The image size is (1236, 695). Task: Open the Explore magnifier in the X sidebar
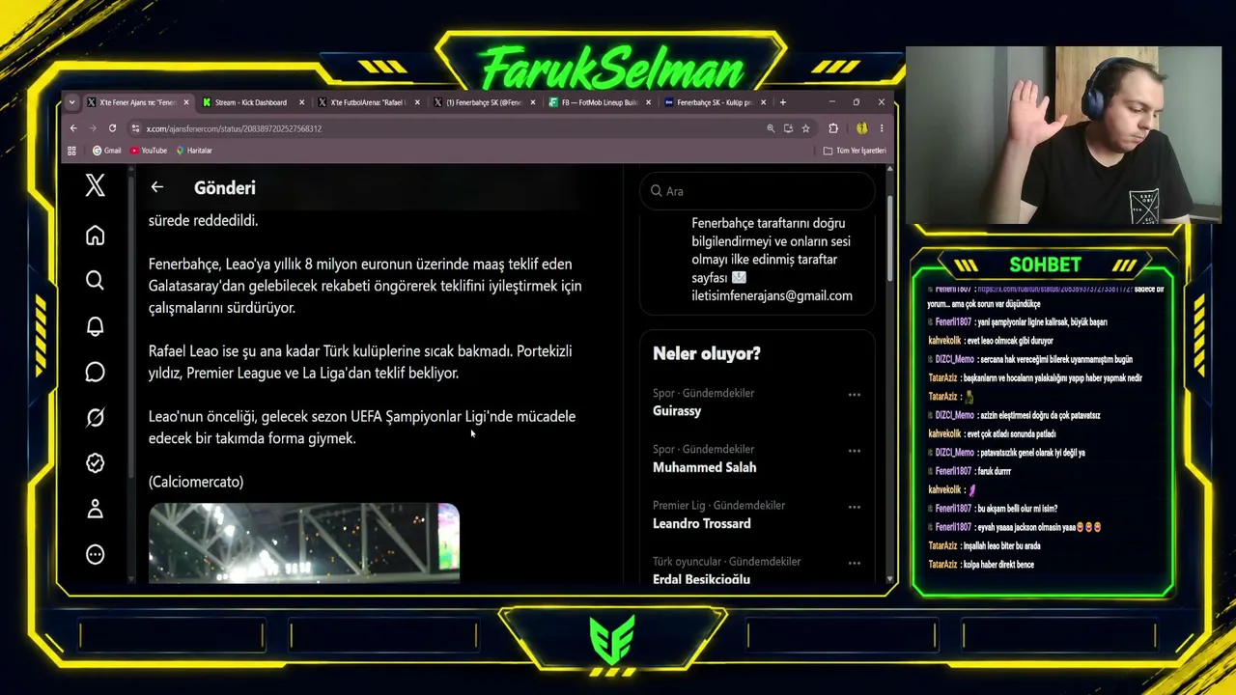(95, 280)
